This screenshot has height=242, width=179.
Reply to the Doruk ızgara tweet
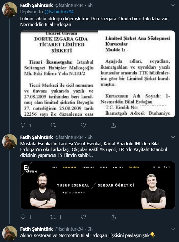coord(23,125)
